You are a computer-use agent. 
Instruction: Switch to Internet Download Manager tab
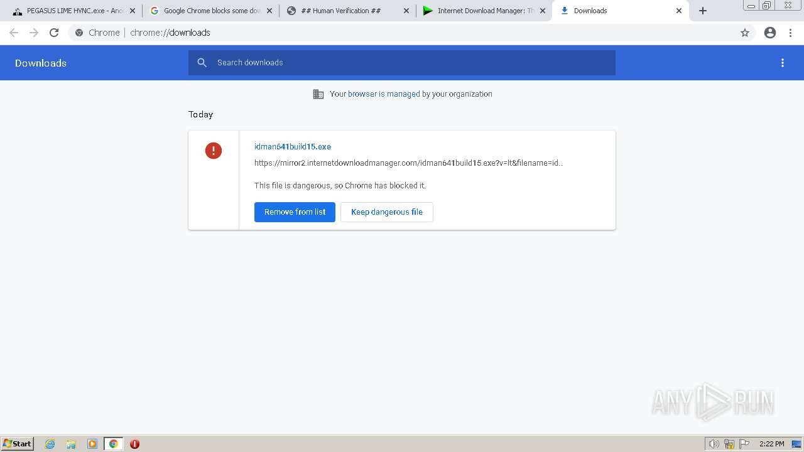484,11
